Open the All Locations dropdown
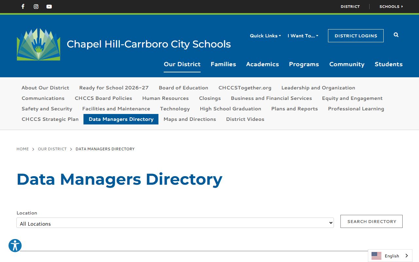The image size is (419, 262). coord(175,223)
